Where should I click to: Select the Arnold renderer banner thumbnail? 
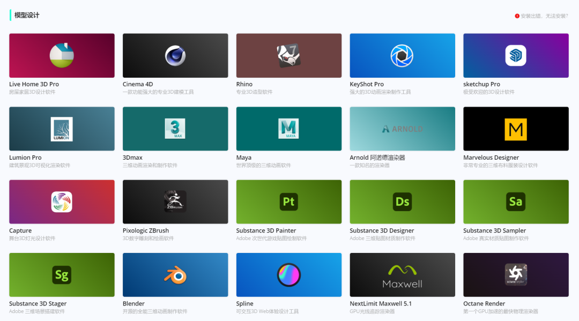click(x=402, y=129)
